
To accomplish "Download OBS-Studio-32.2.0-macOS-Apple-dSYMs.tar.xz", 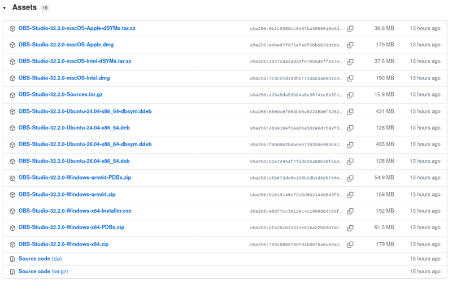I will click(x=77, y=28).
